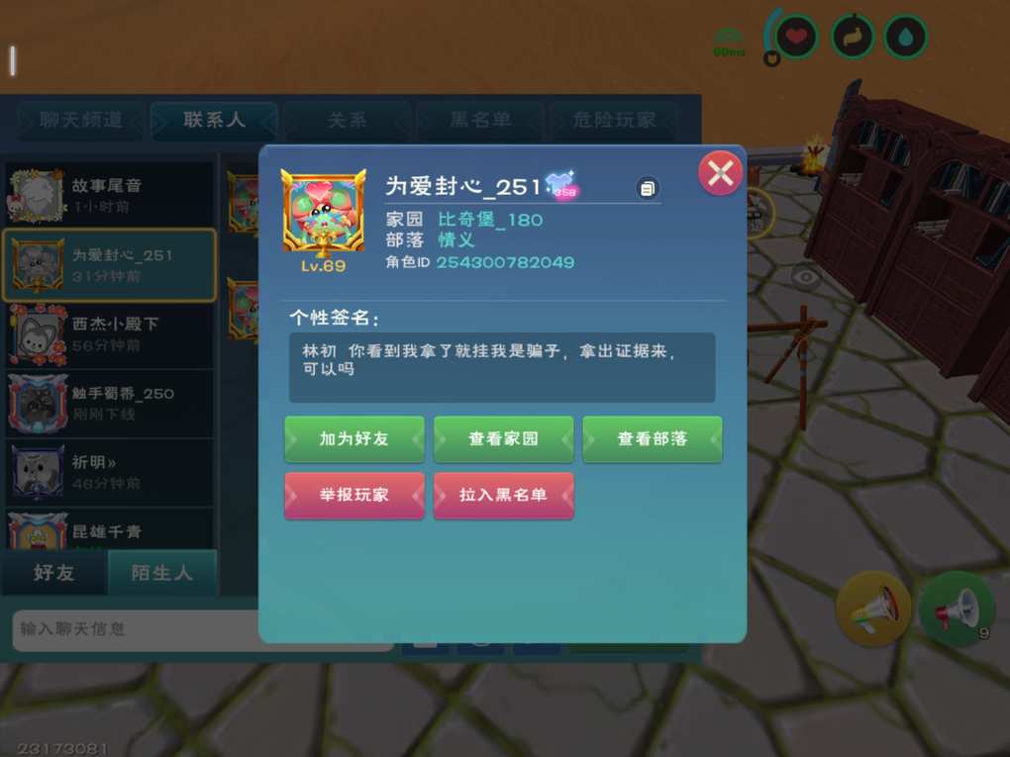The height and width of the screenshot is (757, 1010).
Task: Select contact 西杰小殿下 in the list
Action: coord(110,334)
